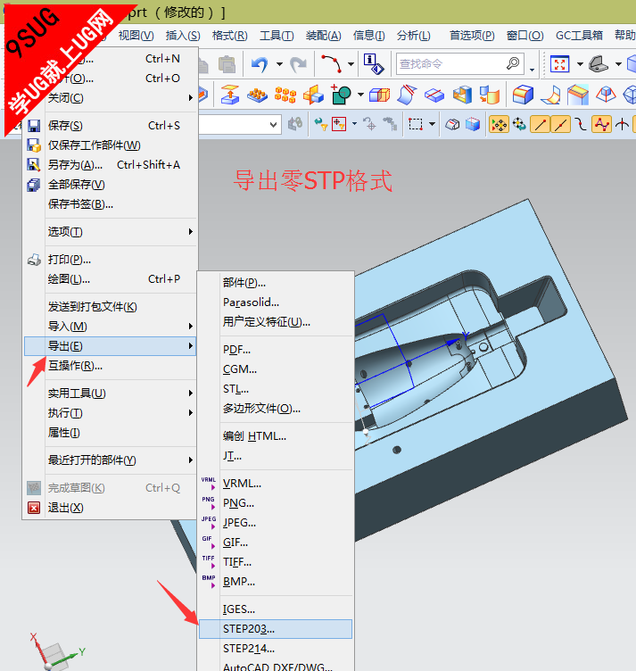Select the Pattern Geometry cubes icon

click(x=285, y=95)
